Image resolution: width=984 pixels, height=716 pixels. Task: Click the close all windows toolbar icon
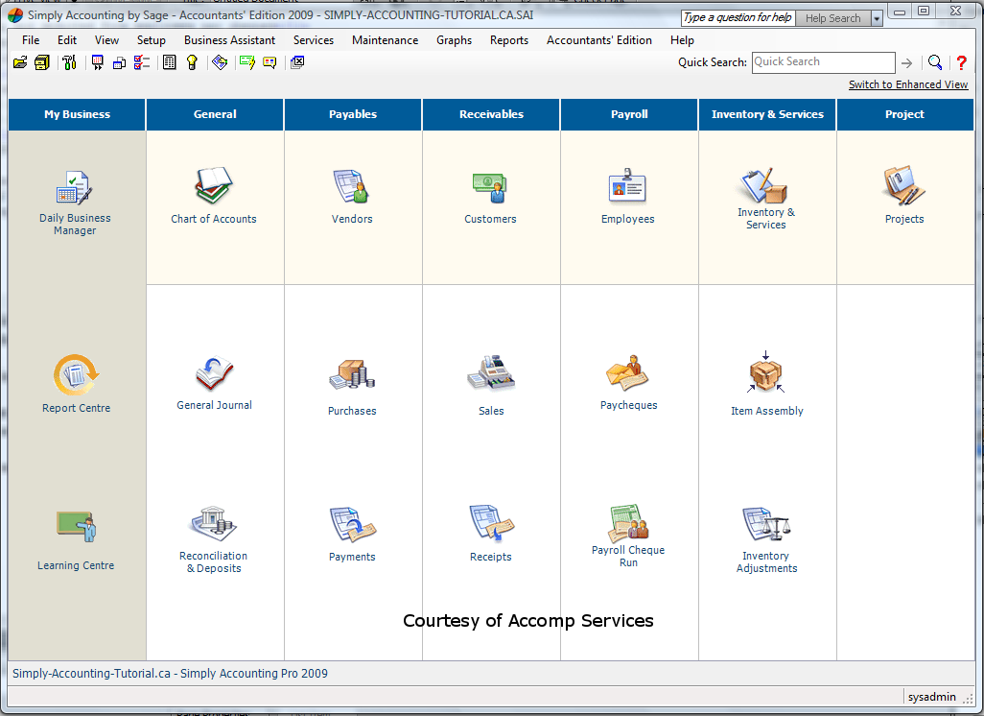(x=297, y=62)
